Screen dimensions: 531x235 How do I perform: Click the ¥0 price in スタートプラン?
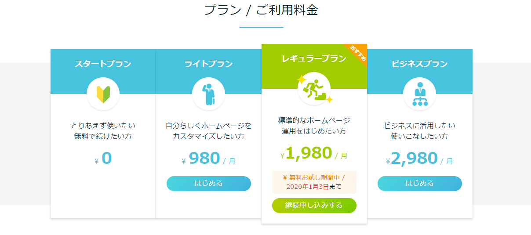point(103,159)
